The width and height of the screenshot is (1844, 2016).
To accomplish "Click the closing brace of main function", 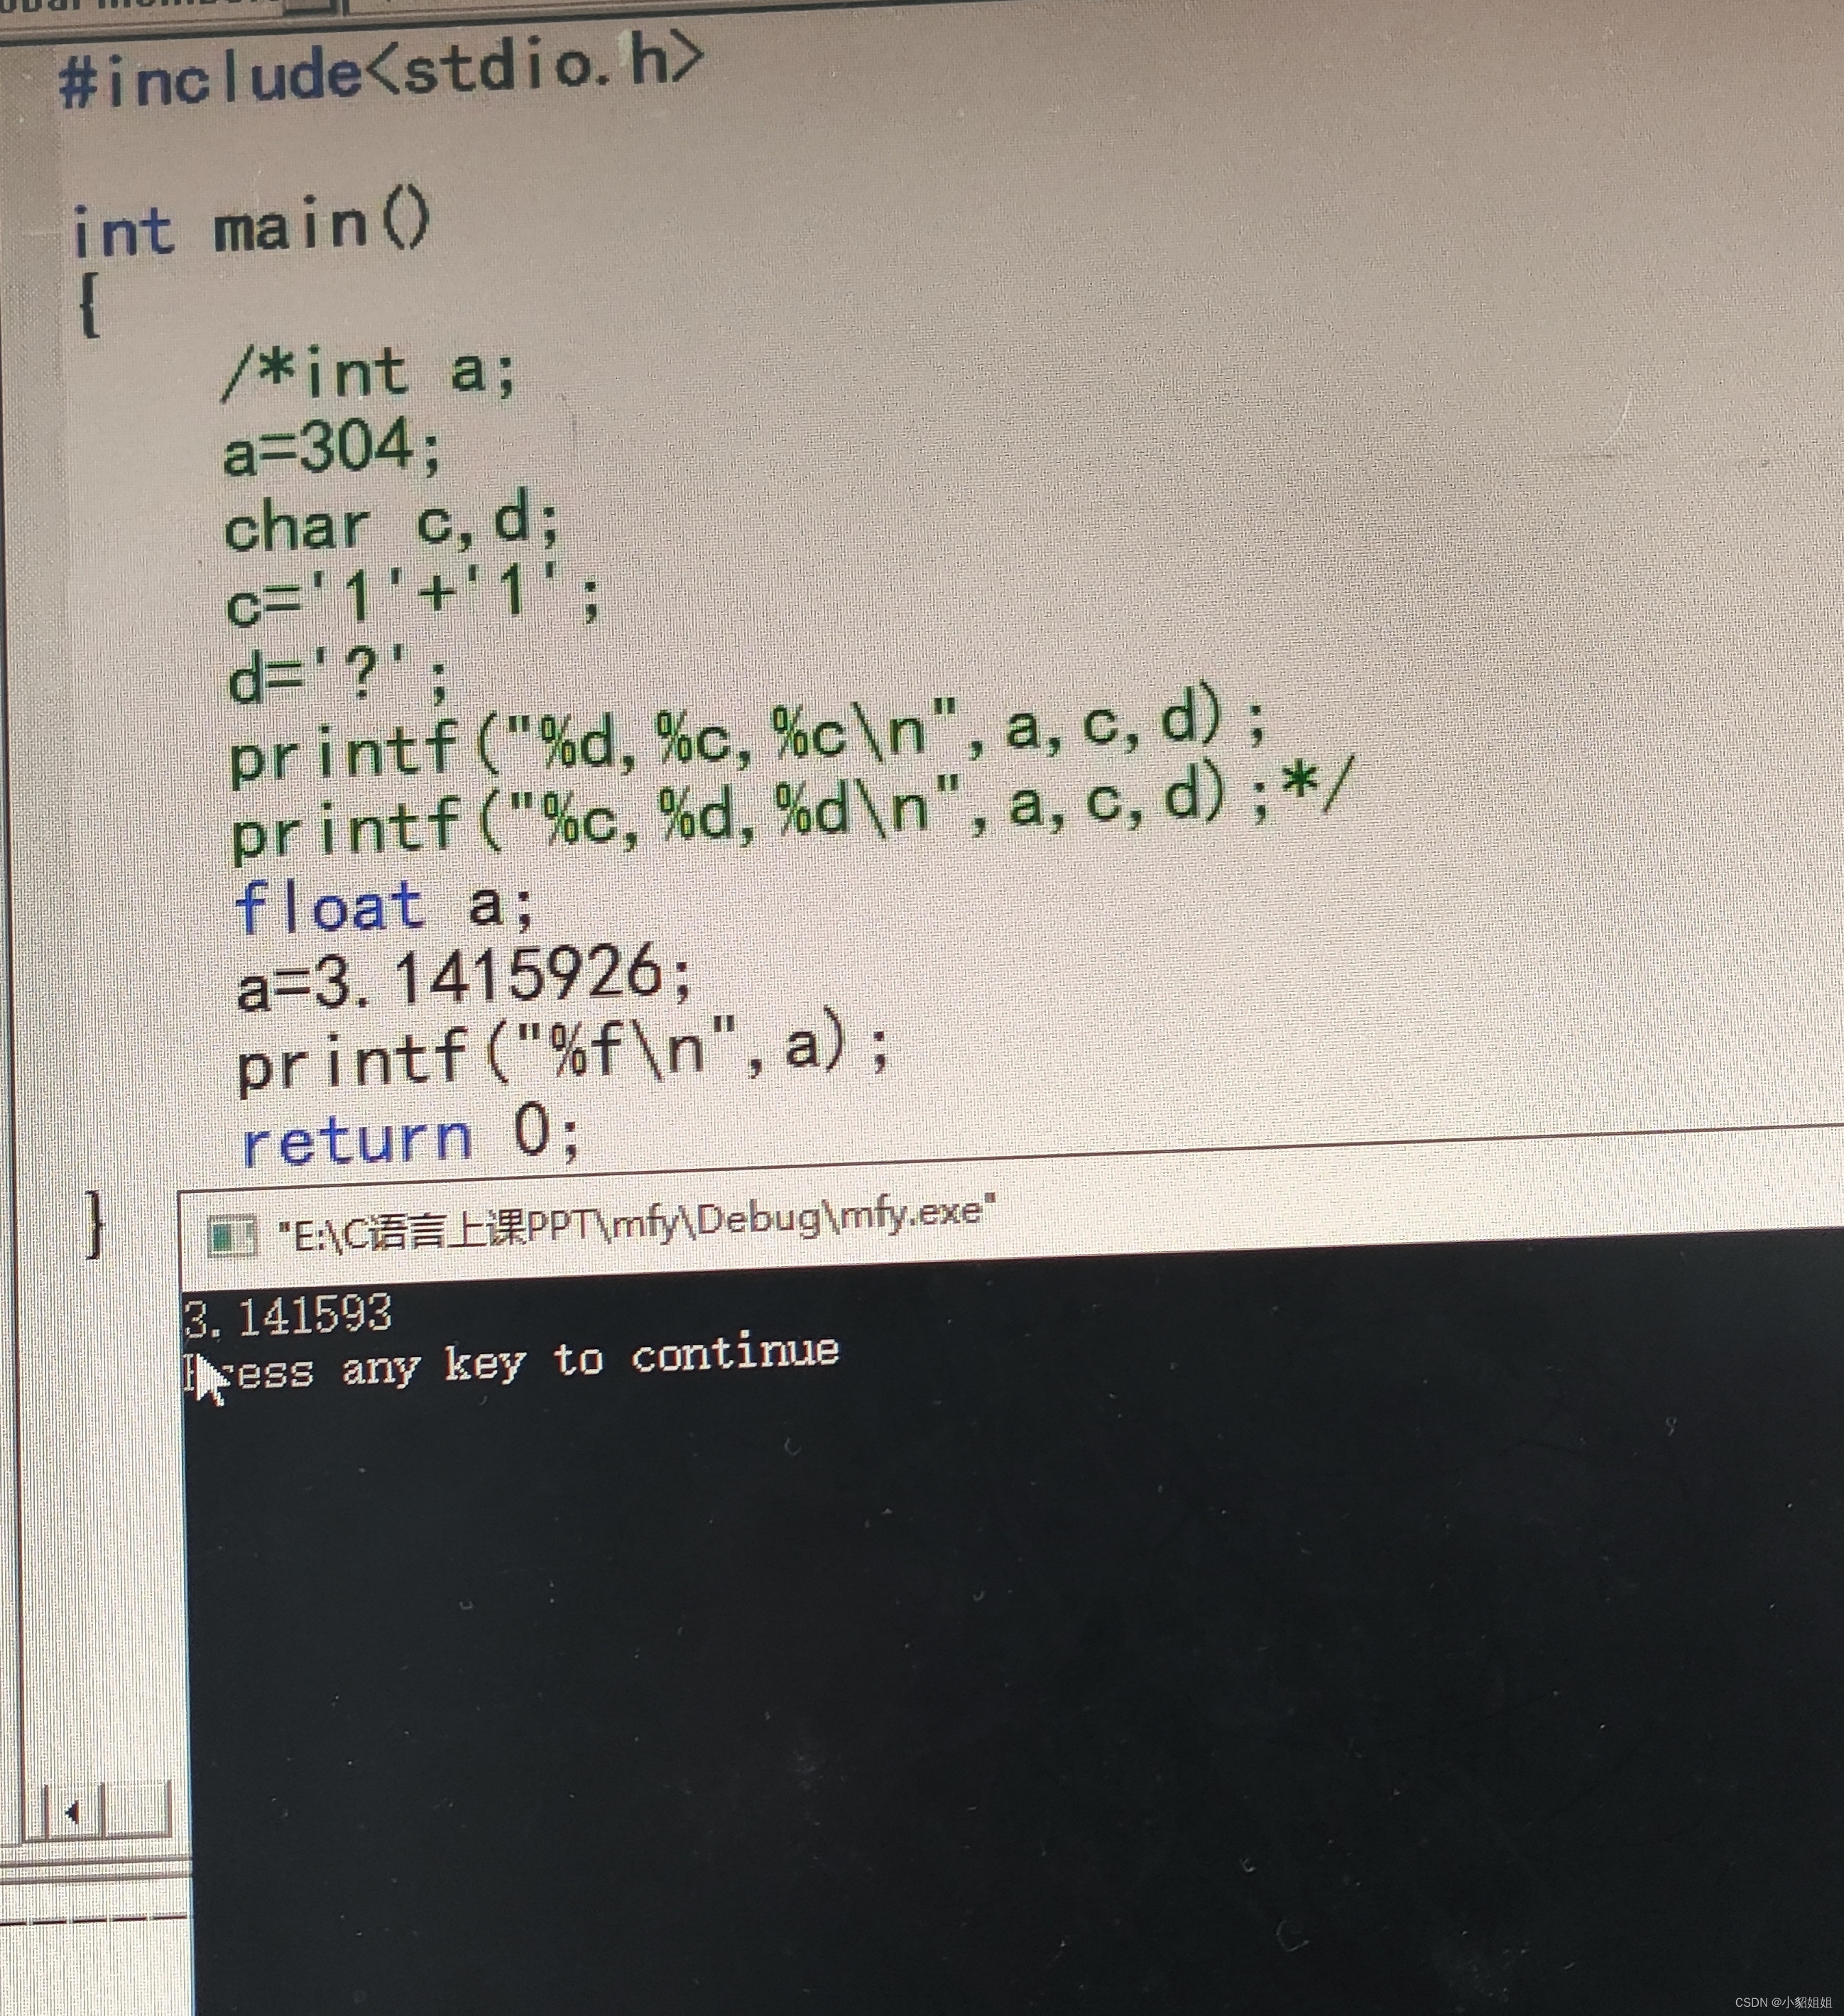I will tap(95, 1223).
